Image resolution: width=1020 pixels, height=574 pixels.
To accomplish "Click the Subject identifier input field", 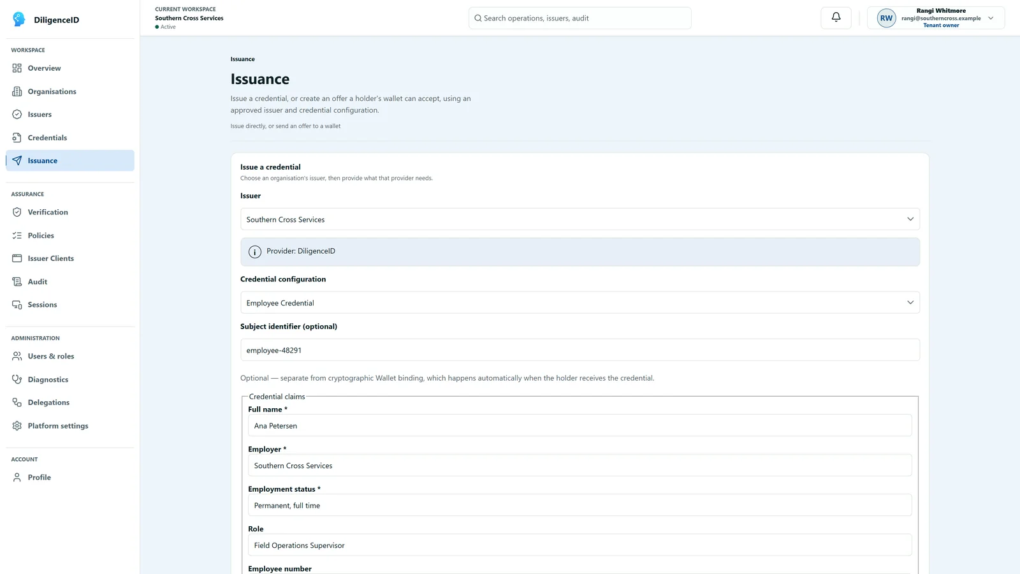I will [x=580, y=350].
